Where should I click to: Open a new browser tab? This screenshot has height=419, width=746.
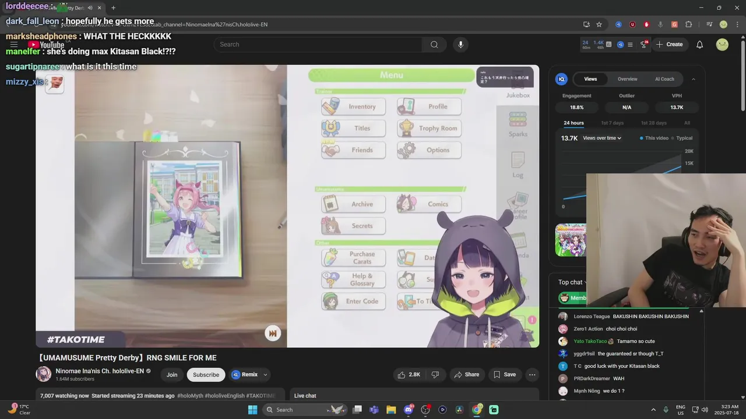click(x=113, y=8)
